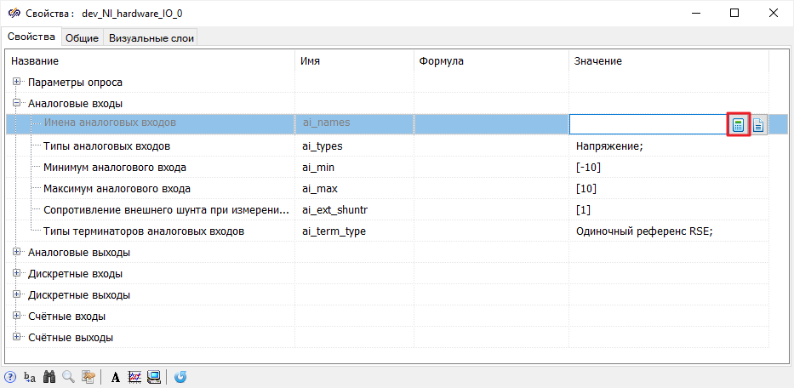This screenshot has width=794, height=388.
Task: Expand the Параметры опроса group
Action: click(16, 83)
